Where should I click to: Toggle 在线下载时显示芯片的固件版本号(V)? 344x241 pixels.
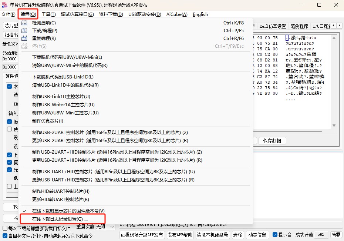coord(136,211)
